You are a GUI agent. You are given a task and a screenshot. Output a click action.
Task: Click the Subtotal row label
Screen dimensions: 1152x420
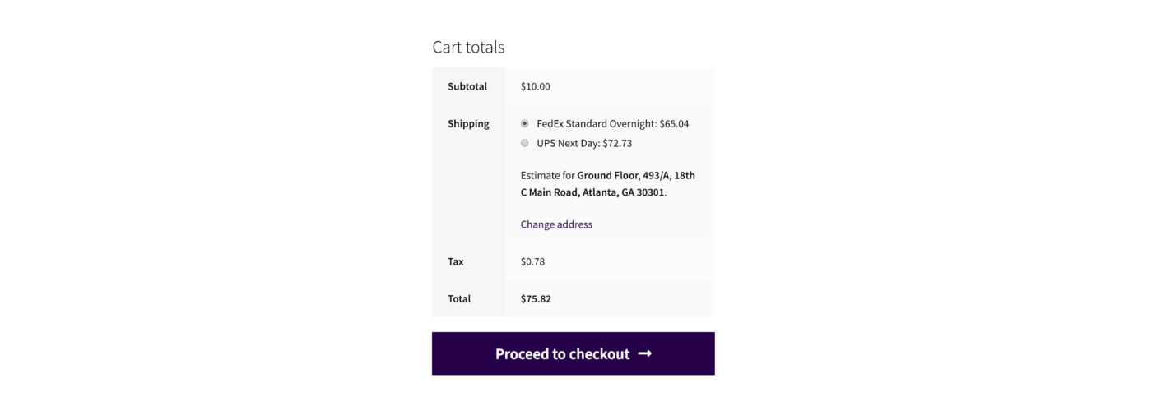[467, 86]
